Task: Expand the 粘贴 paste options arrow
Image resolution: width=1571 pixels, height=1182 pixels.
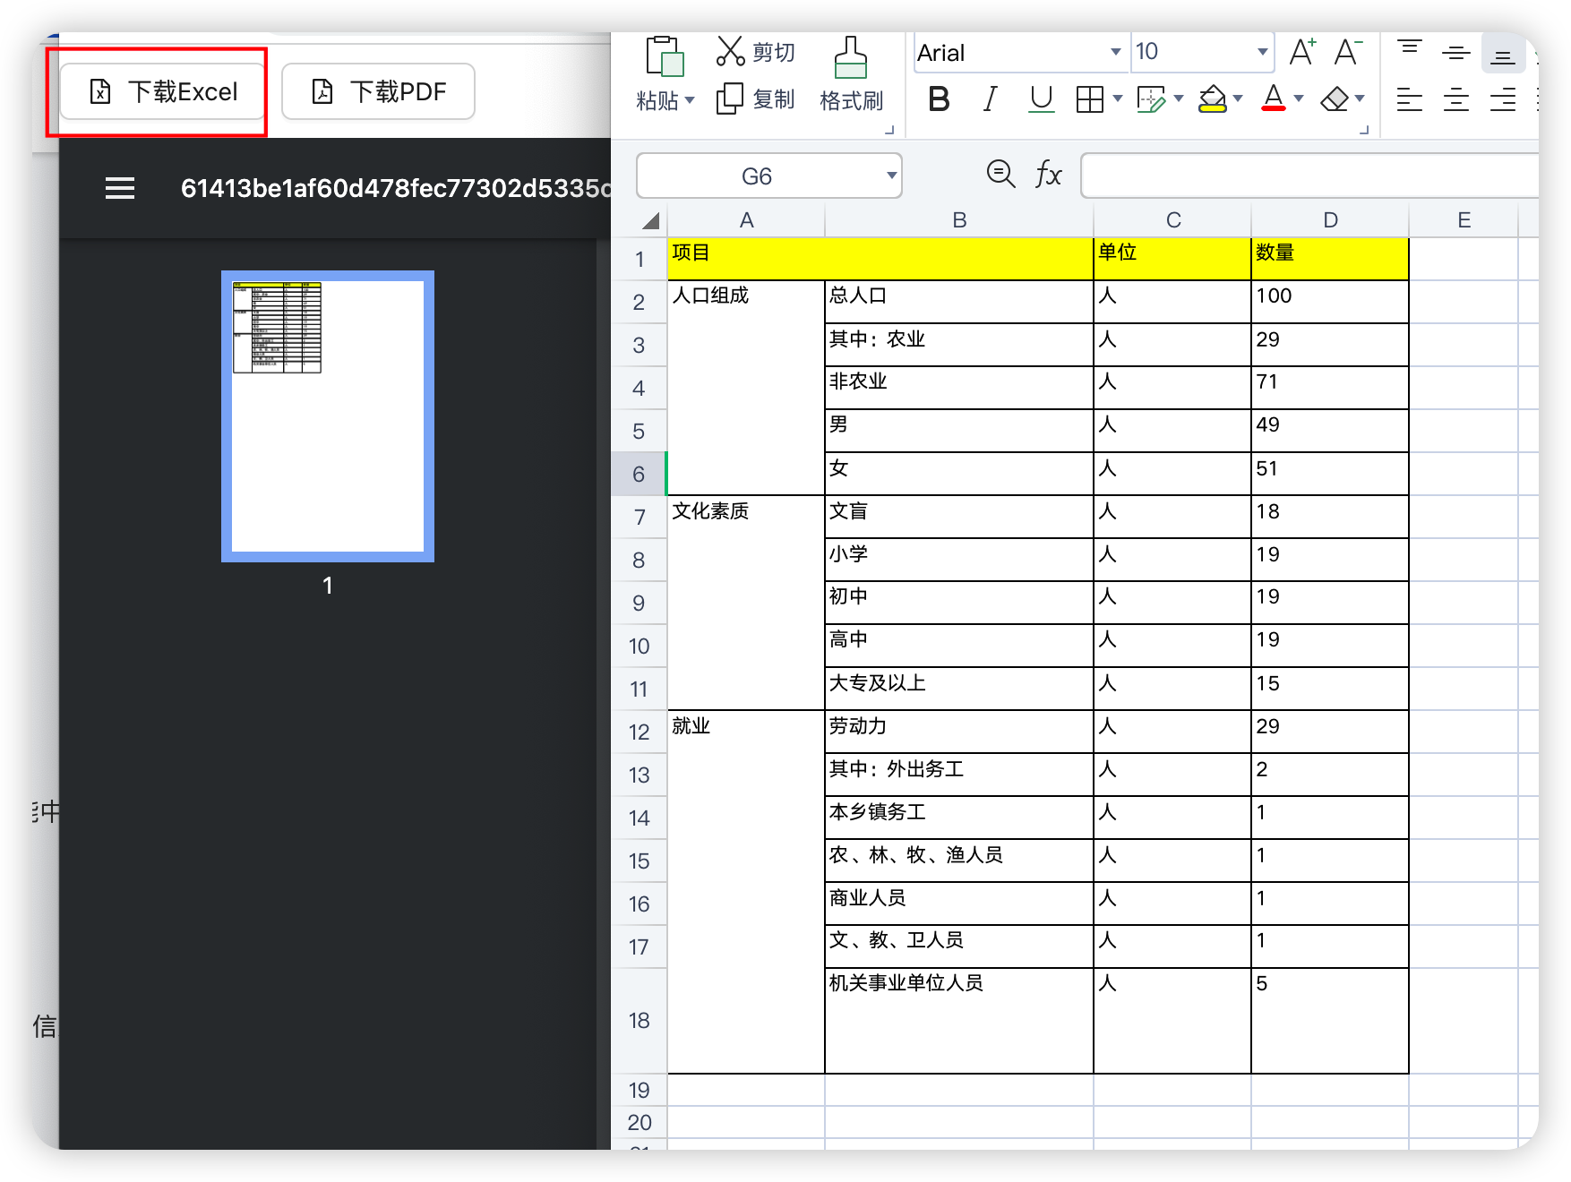Action: coord(690,100)
